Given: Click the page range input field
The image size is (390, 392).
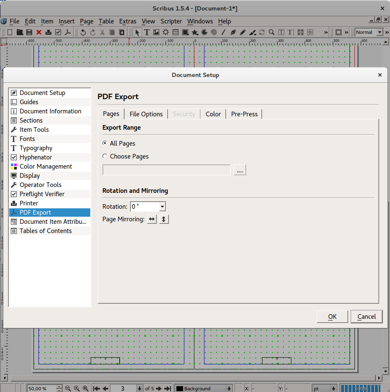Looking at the screenshot, I should 166,170.
